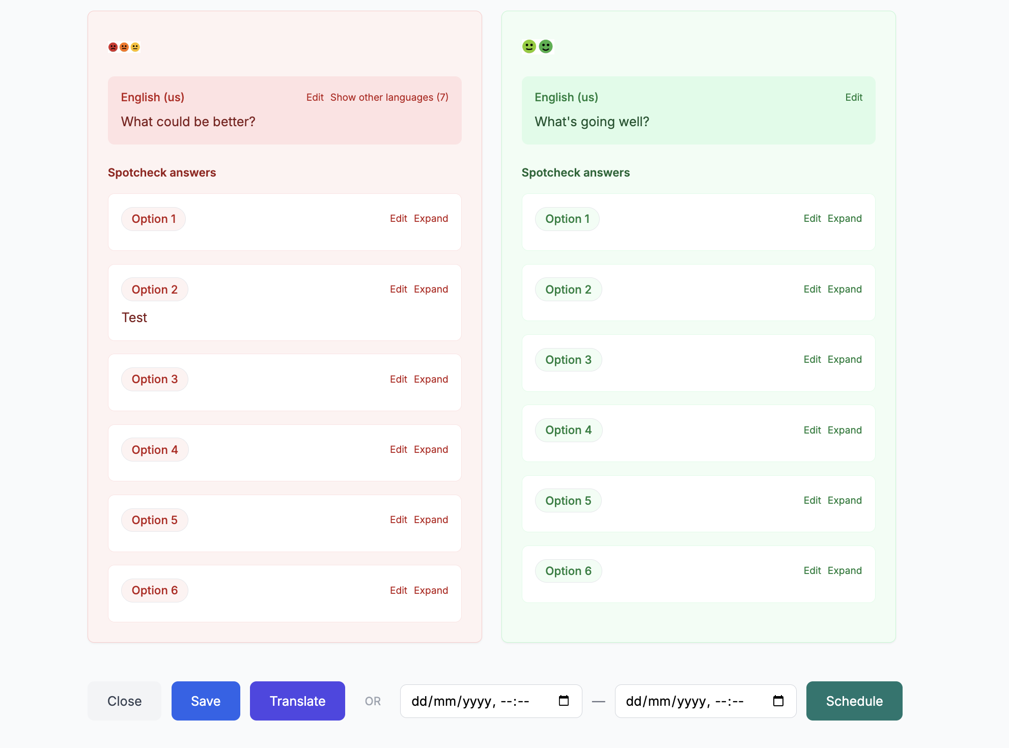Expand Option 2 containing 'Test'

431,289
